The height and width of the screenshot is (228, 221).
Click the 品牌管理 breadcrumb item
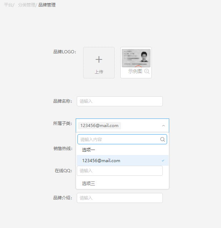click(x=47, y=5)
